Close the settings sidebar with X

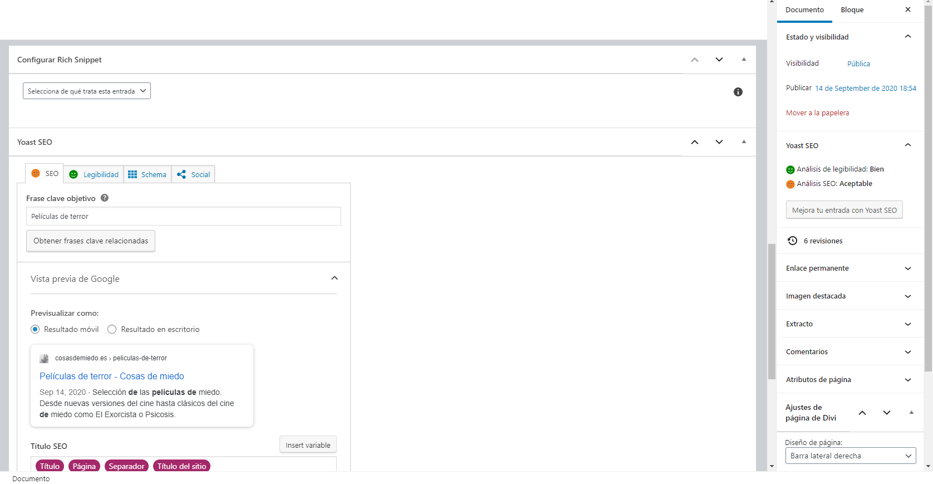pyautogui.click(x=908, y=9)
